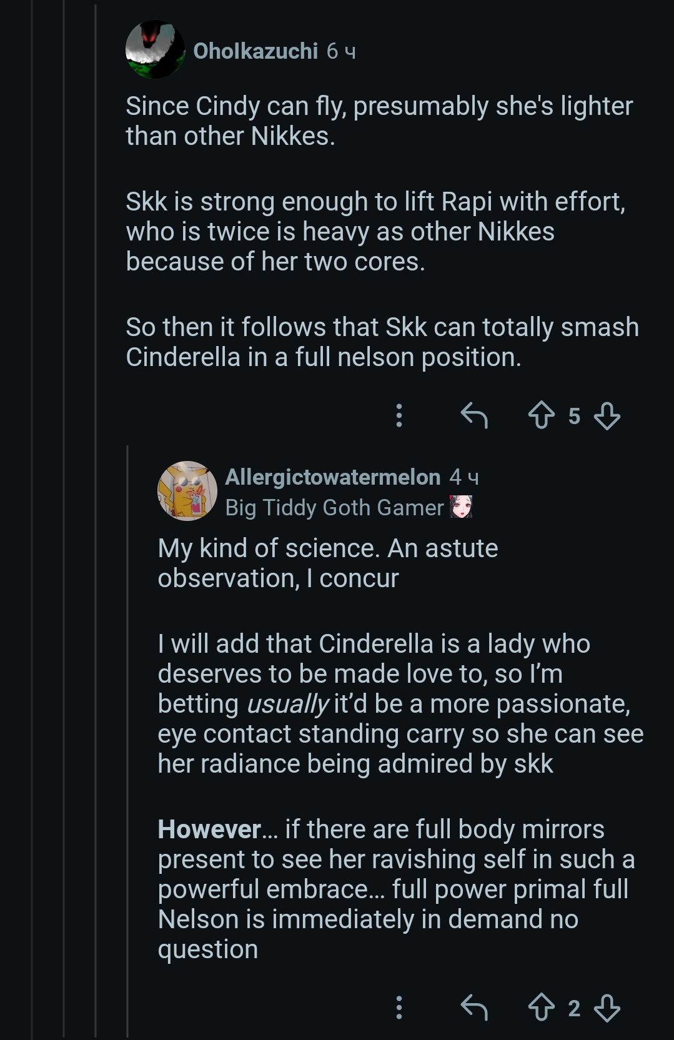
Task: Tap the 4 ч timestamp on the reply
Action: click(x=464, y=477)
